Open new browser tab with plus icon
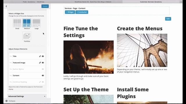This screenshot has width=186, height=104. (x=181, y=2)
